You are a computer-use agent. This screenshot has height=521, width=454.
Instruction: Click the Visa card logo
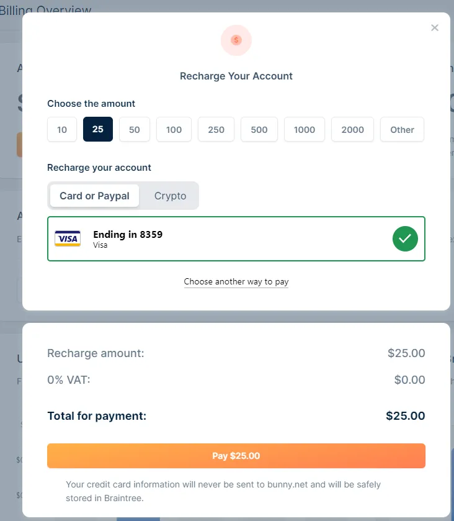68,238
